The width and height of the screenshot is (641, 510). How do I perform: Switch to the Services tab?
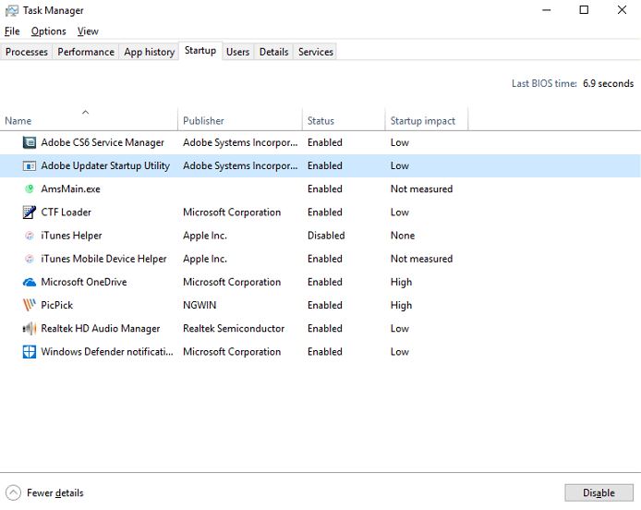(x=316, y=52)
